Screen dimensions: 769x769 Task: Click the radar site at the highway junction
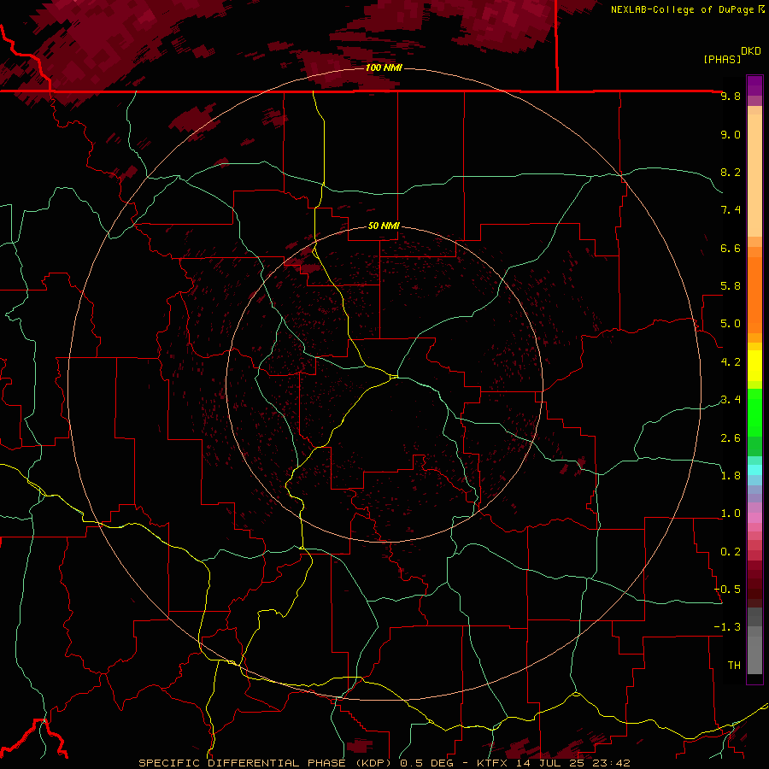[x=394, y=376]
